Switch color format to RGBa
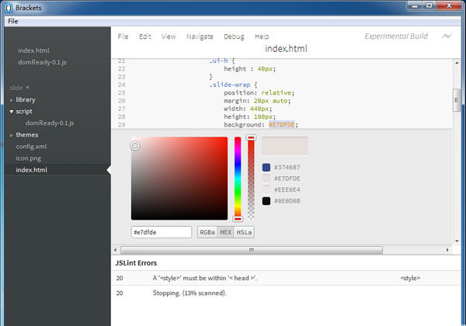This screenshot has height=326, width=466. pyautogui.click(x=207, y=232)
